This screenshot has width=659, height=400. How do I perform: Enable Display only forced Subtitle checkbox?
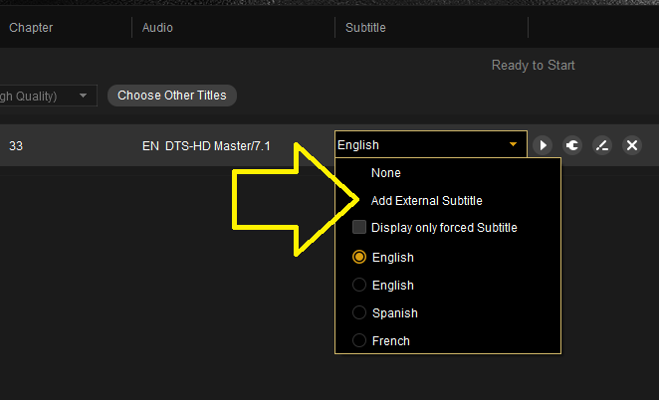tap(359, 228)
